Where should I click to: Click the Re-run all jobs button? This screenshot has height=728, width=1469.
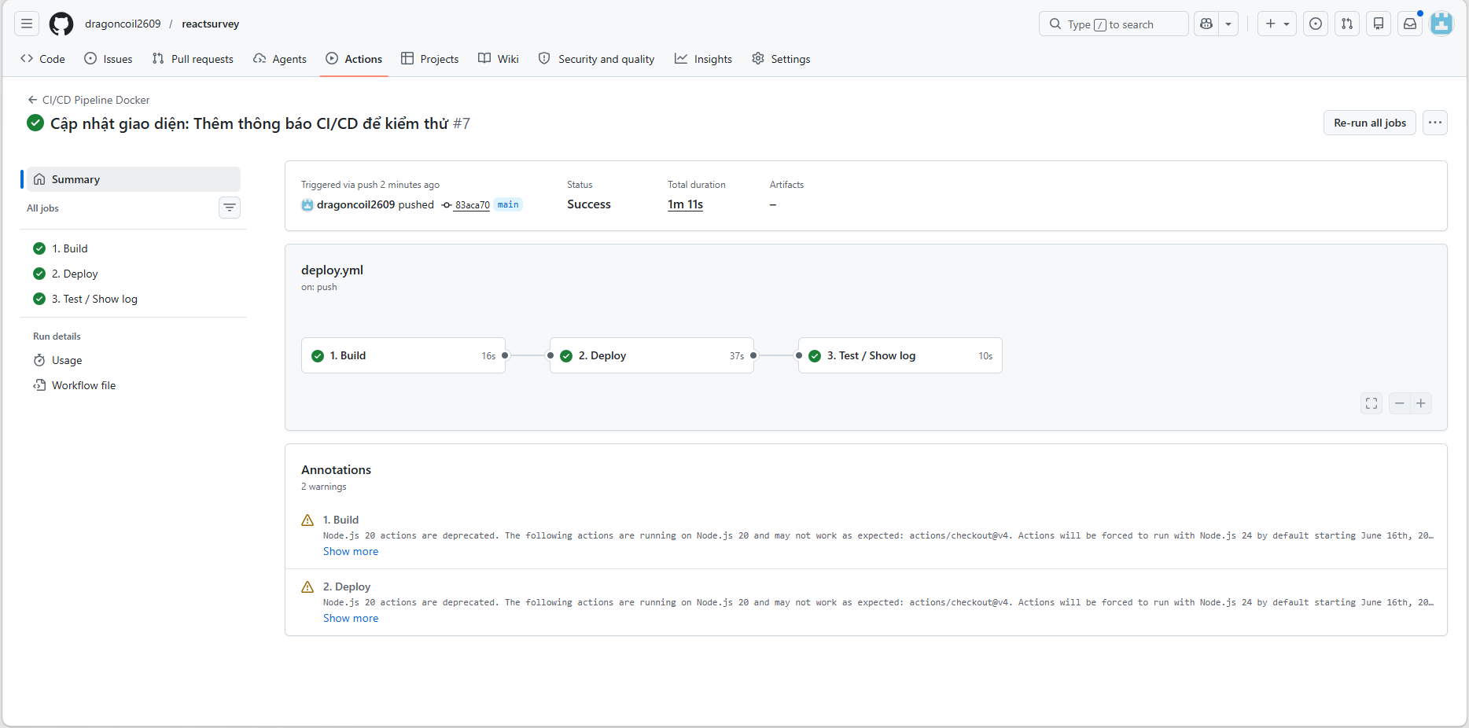click(x=1370, y=123)
